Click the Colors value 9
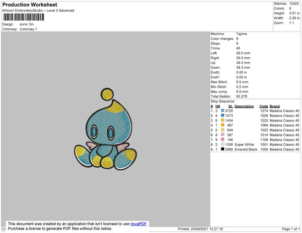The image size is (302, 233). 290,9
